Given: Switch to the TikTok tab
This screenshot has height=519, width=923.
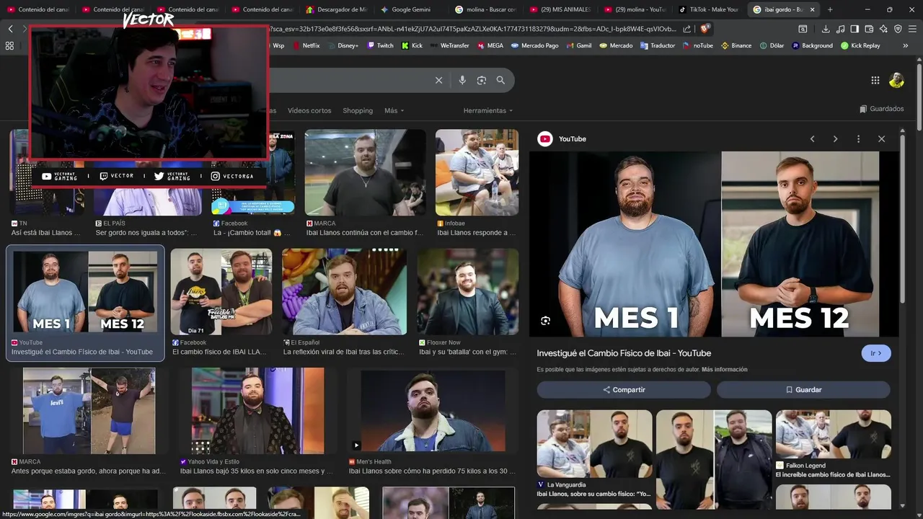Looking at the screenshot, I should pos(709,9).
